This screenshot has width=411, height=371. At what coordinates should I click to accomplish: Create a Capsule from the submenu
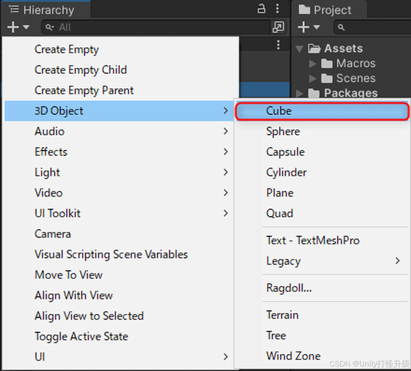322,152
